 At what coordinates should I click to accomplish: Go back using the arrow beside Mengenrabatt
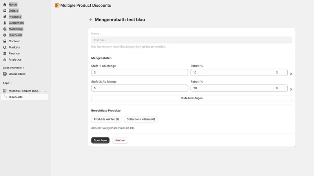(91, 20)
